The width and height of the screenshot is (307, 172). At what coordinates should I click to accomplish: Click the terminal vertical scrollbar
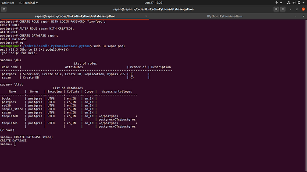click(x=306, y=96)
